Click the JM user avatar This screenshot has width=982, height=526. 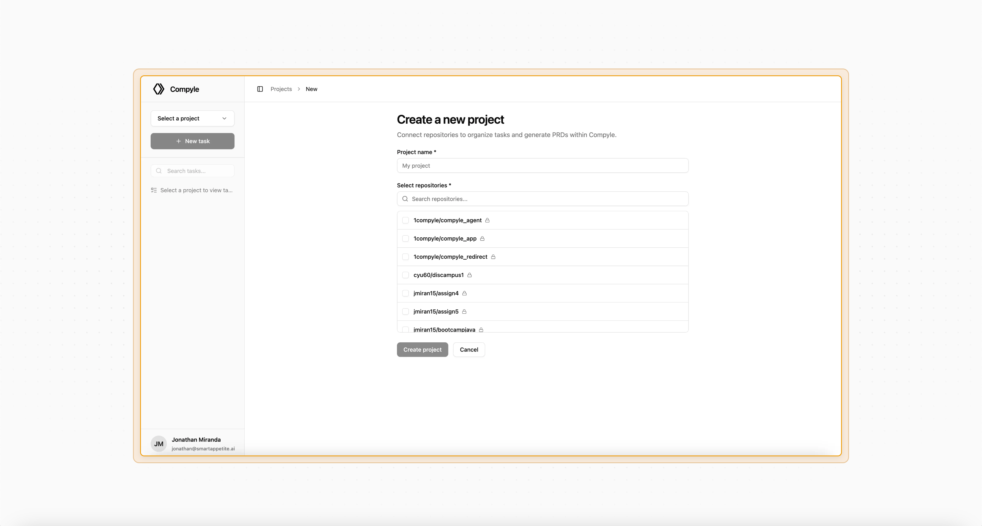click(159, 444)
